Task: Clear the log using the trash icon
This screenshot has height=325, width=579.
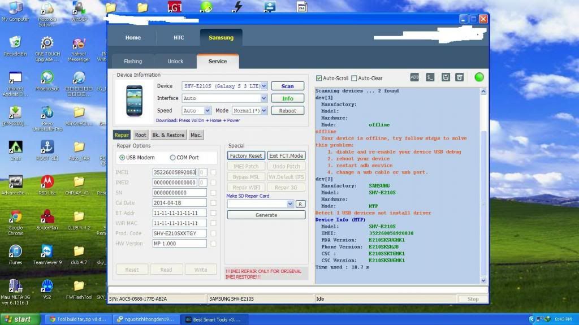Action: [459, 77]
